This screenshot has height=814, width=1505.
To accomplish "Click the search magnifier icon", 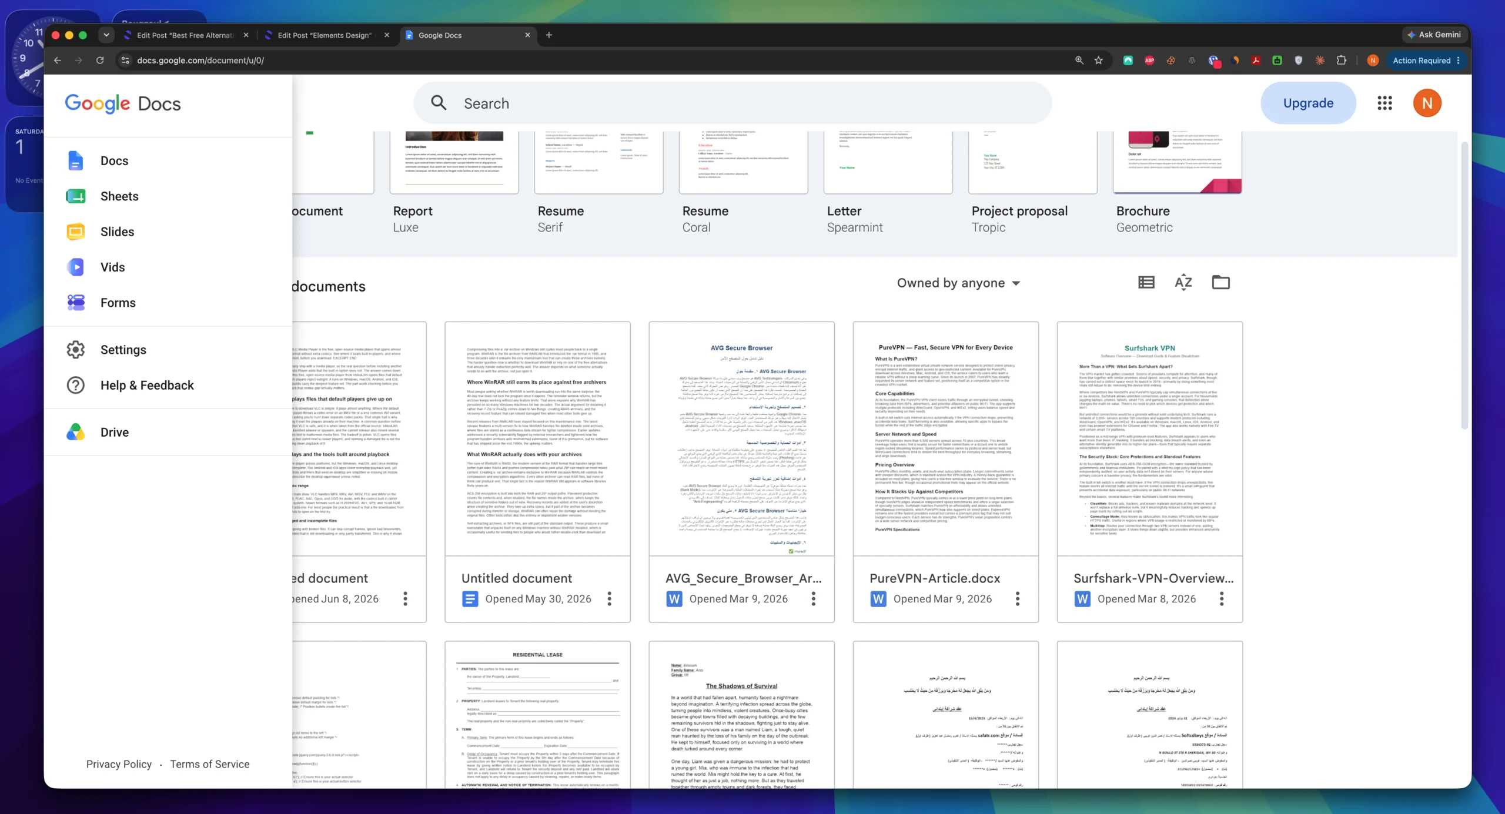I will click(439, 103).
